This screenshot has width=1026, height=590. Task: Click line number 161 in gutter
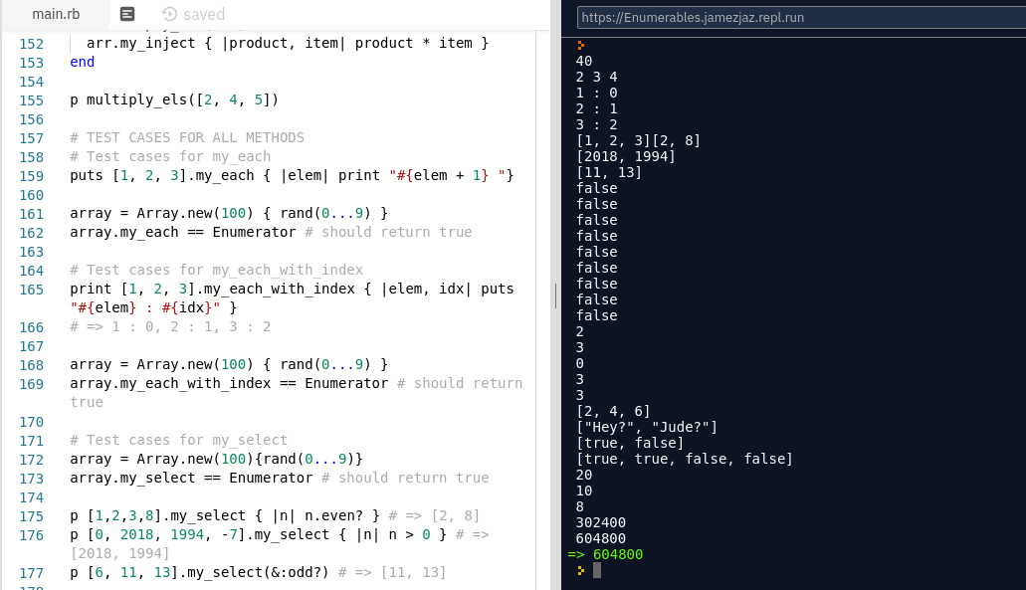point(32,214)
